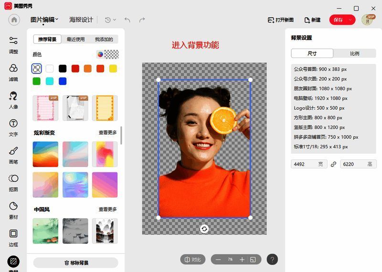Click the fit-to-screen icon
The image size is (382, 272).
click(x=253, y=260)
